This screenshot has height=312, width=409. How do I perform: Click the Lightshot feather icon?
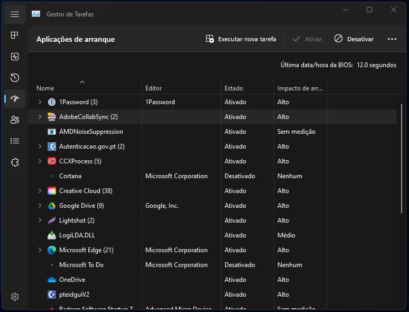click(52, 221)
